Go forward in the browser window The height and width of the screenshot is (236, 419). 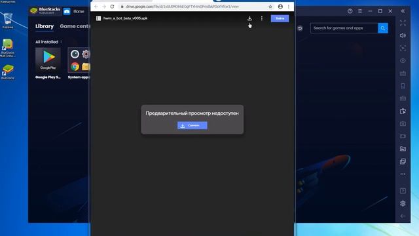104,7
